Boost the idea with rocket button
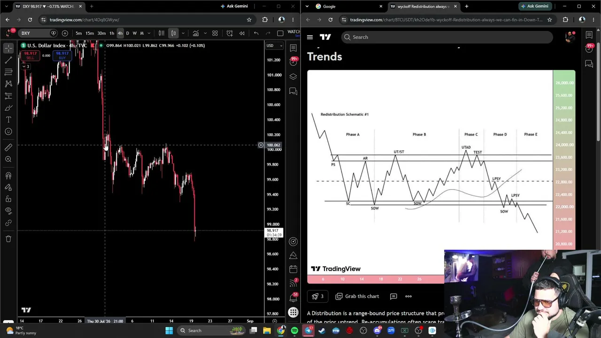The height and width of the screenshot is (338, 601). 317,296
